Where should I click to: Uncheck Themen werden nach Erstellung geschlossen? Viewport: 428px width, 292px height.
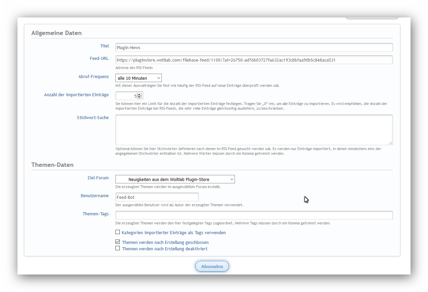click(118, 242)
